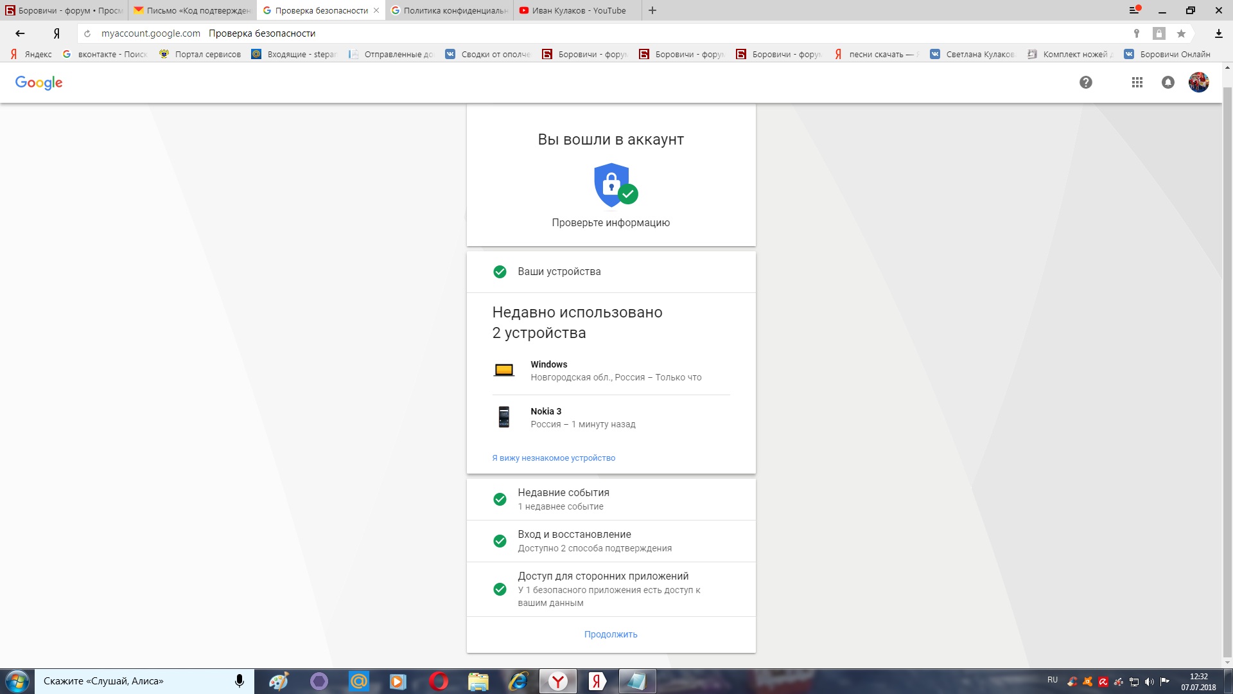Viewport: 1233px width, 694px height.
Task: Open the browser downloads arrow icon
Action: click(1218, 33)
